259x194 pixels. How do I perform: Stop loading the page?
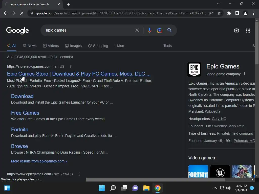tap(22, 13)
